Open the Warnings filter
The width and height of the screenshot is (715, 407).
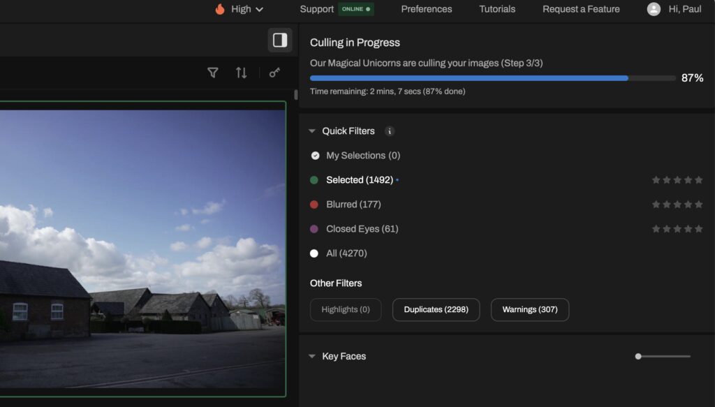coord(529,309)
